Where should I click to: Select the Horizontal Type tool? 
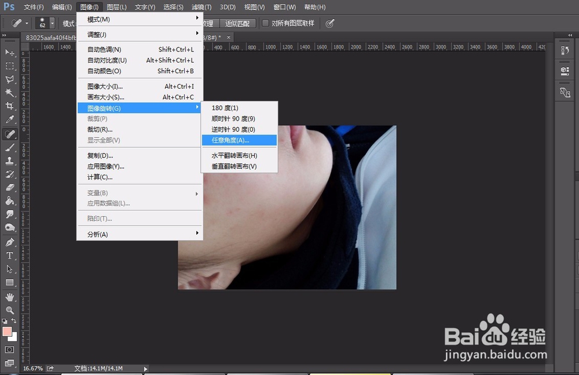point(10,256)
